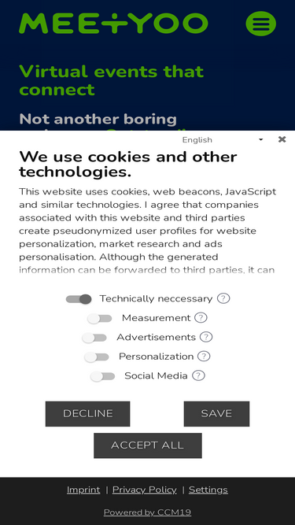Image resolution: width=295 pixels, height=525 pixels.
Task: Open the English language dropdown
Action: pyautogui.click(x=222, y=139)
